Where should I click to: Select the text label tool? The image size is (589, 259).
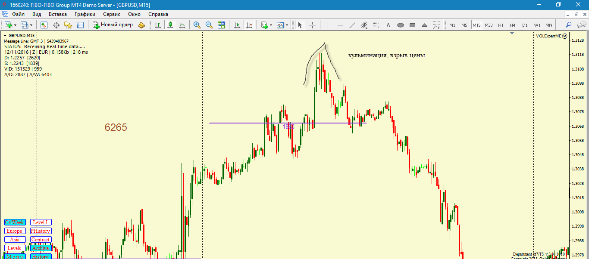[388, 25]
